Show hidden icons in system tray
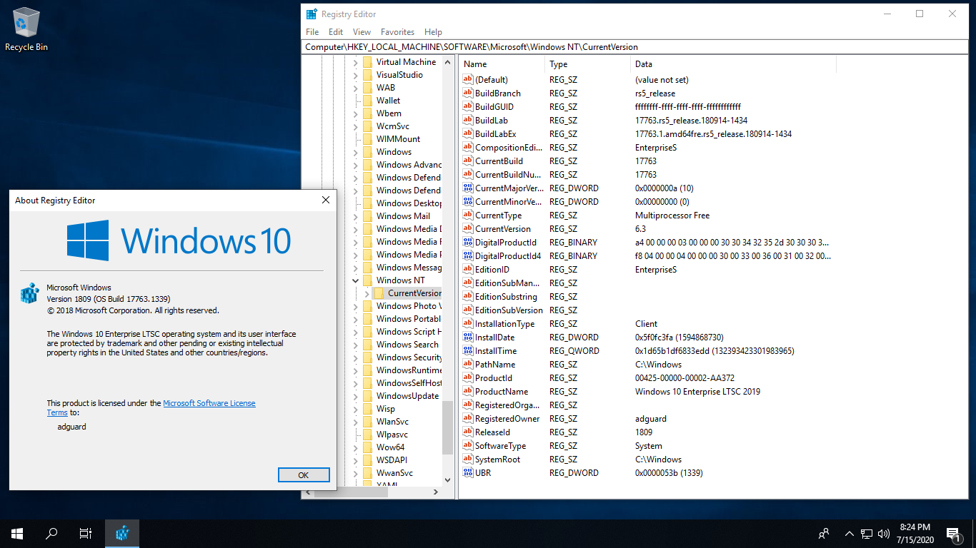976x548 pixels. pos(850,533)
